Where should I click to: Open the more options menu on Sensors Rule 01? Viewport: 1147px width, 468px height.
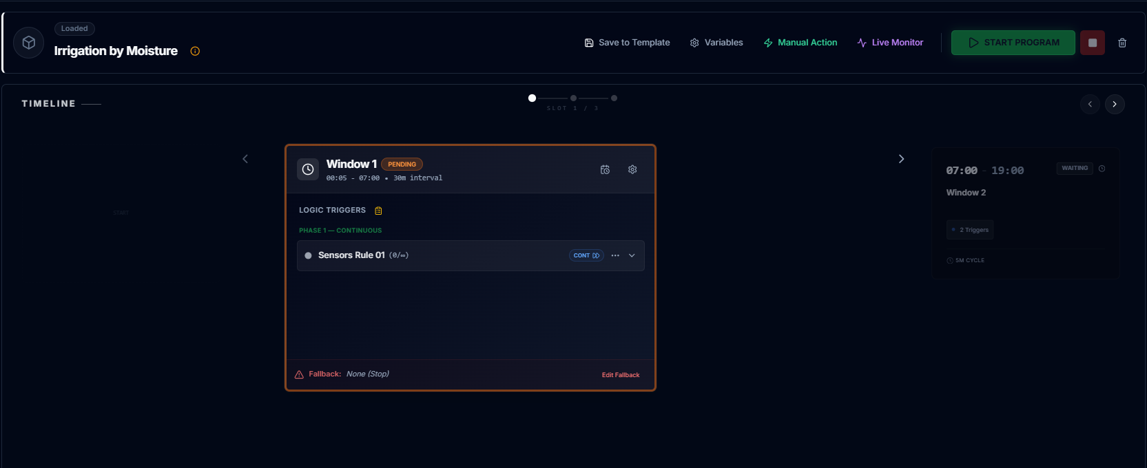point(615,255)
